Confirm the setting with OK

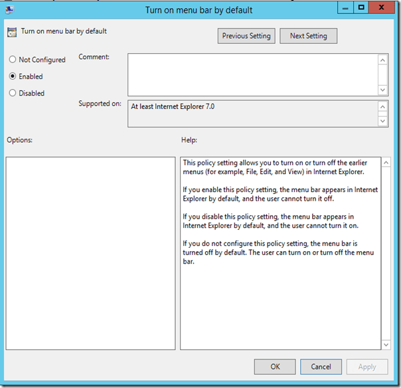click(x=275, y=367)
